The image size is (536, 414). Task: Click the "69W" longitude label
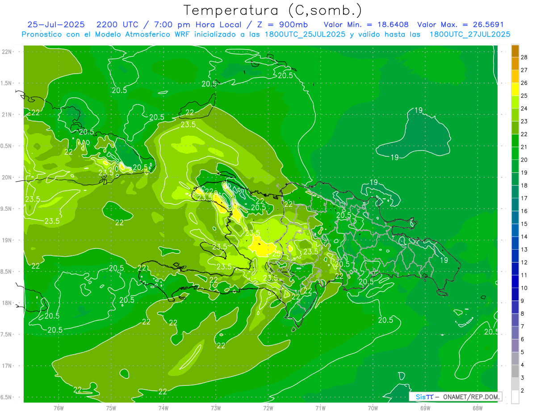pos(425,408)
